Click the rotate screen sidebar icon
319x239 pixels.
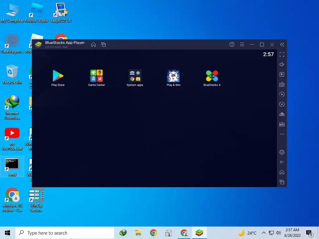282,104
